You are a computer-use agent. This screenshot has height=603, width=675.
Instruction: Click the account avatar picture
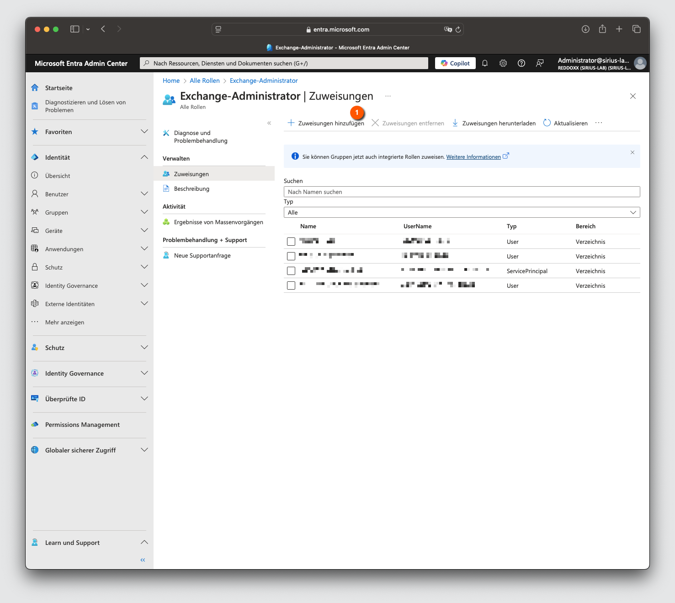tap(640, 63)
